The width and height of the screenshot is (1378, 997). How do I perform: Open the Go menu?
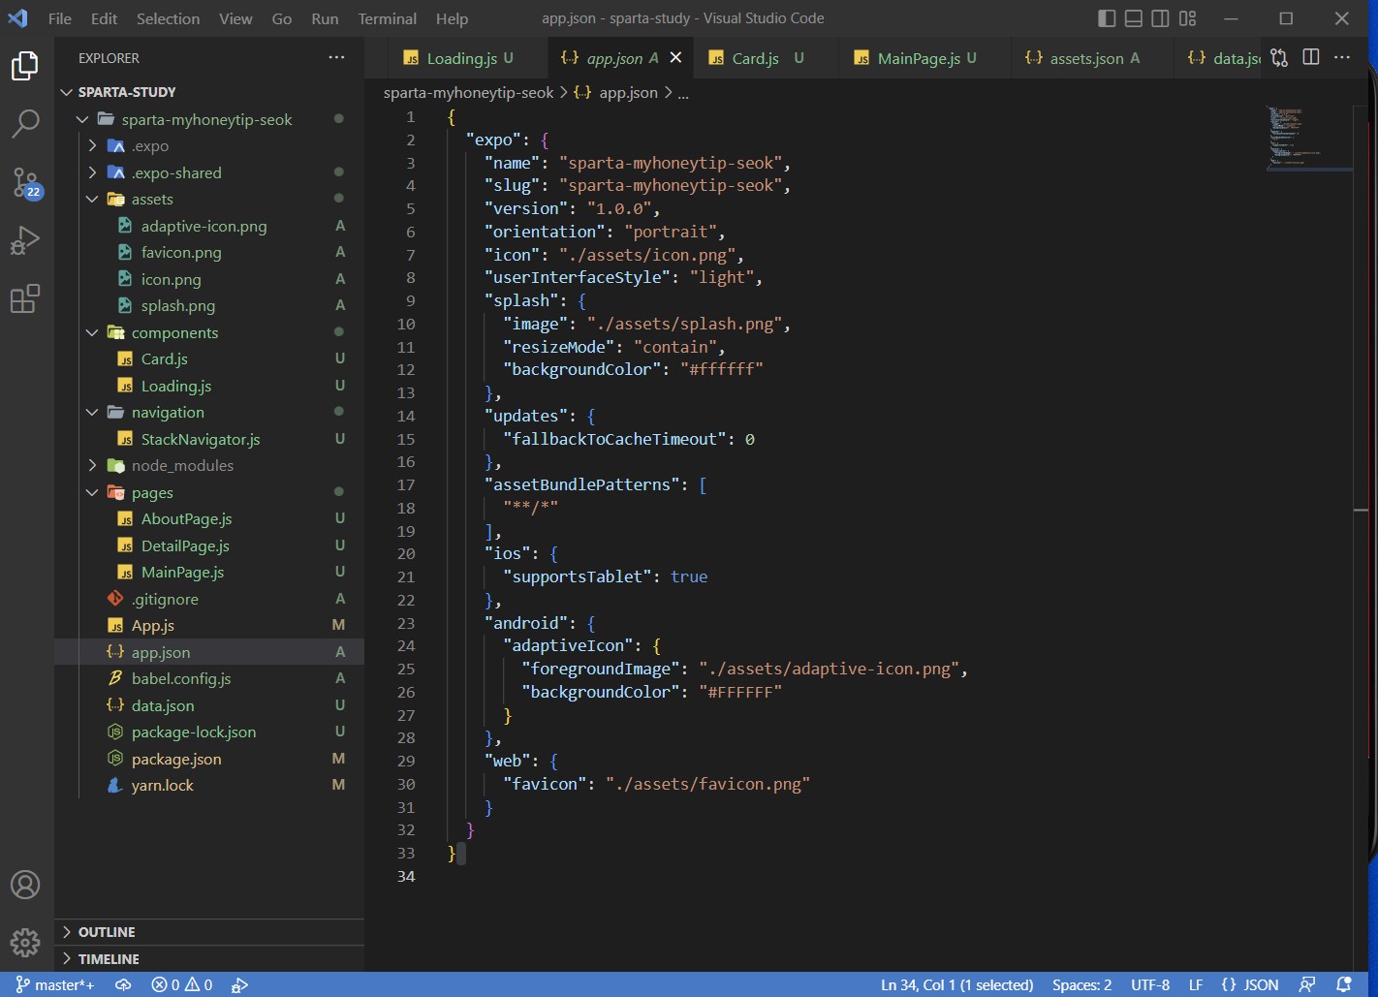[x=282, y=18]
